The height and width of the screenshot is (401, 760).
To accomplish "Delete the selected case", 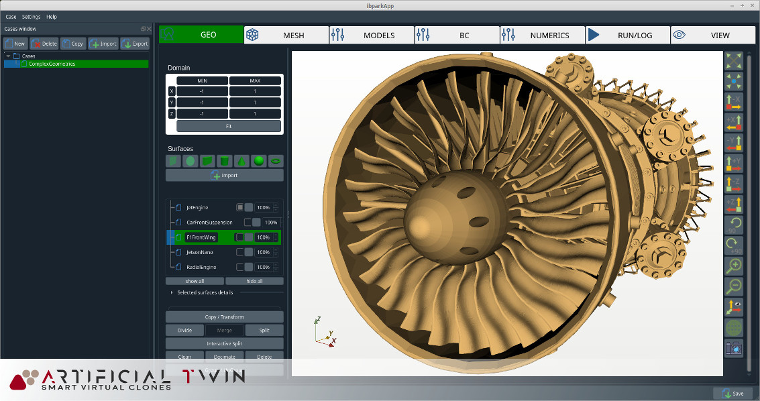I will point(44,44).
